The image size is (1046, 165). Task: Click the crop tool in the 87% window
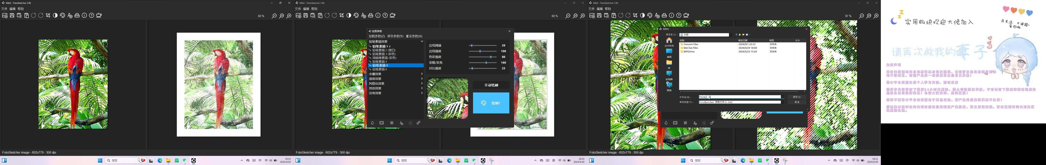635,15
